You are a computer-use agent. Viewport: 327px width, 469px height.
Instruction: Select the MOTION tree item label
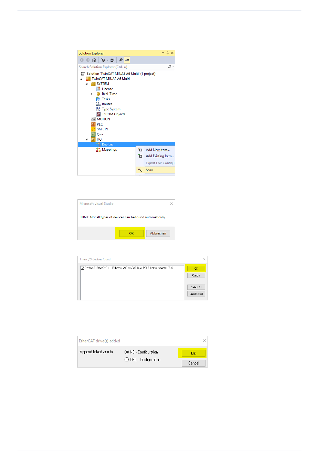coord(103,119)
